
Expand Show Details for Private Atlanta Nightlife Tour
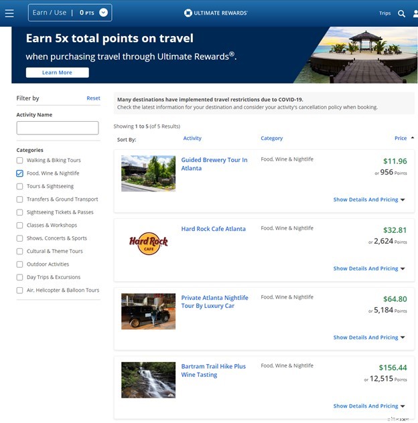coord(369,337)
